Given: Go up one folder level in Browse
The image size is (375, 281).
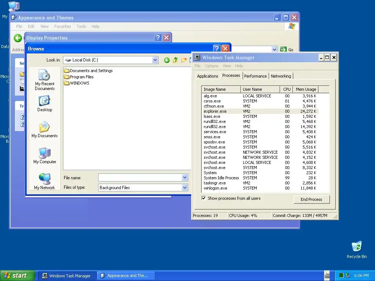Looking at the screenshot, I should [175, 60].
